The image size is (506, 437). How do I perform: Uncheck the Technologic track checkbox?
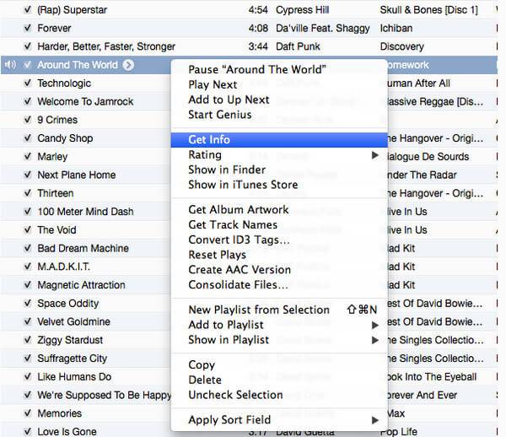28,84
